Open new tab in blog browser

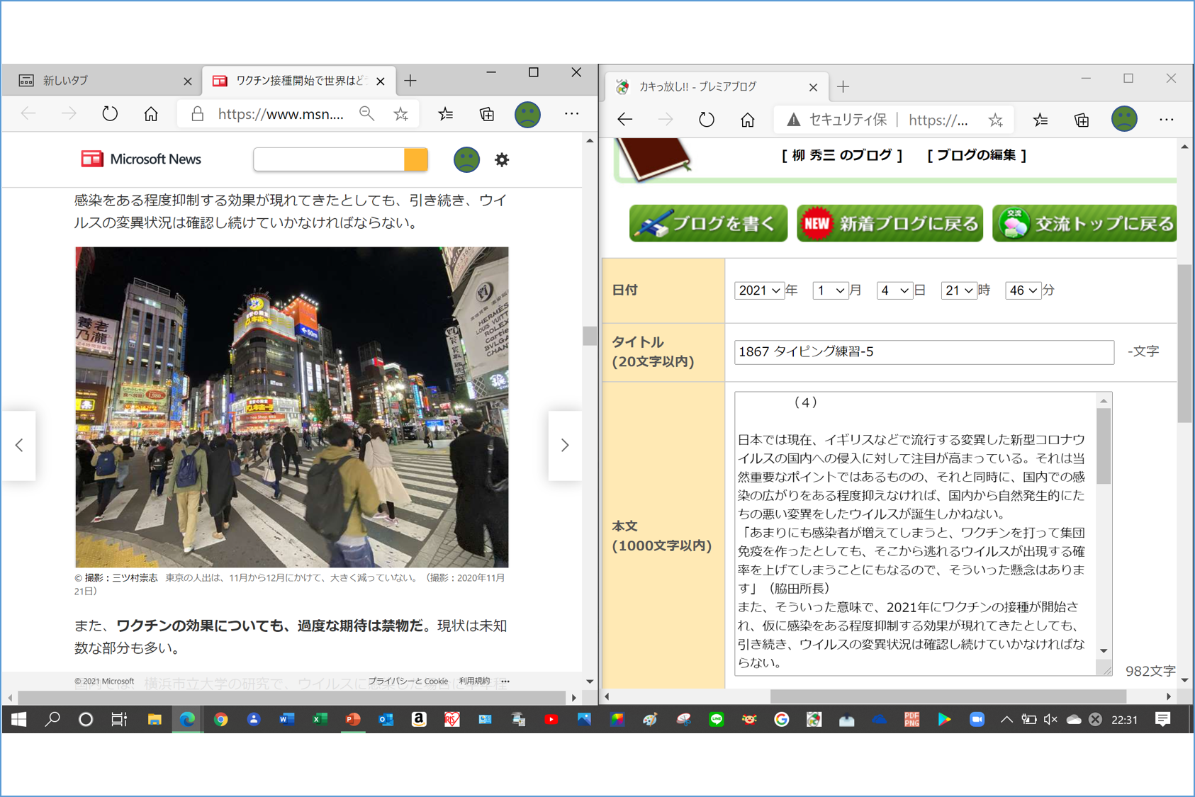(x=843, y=86)
